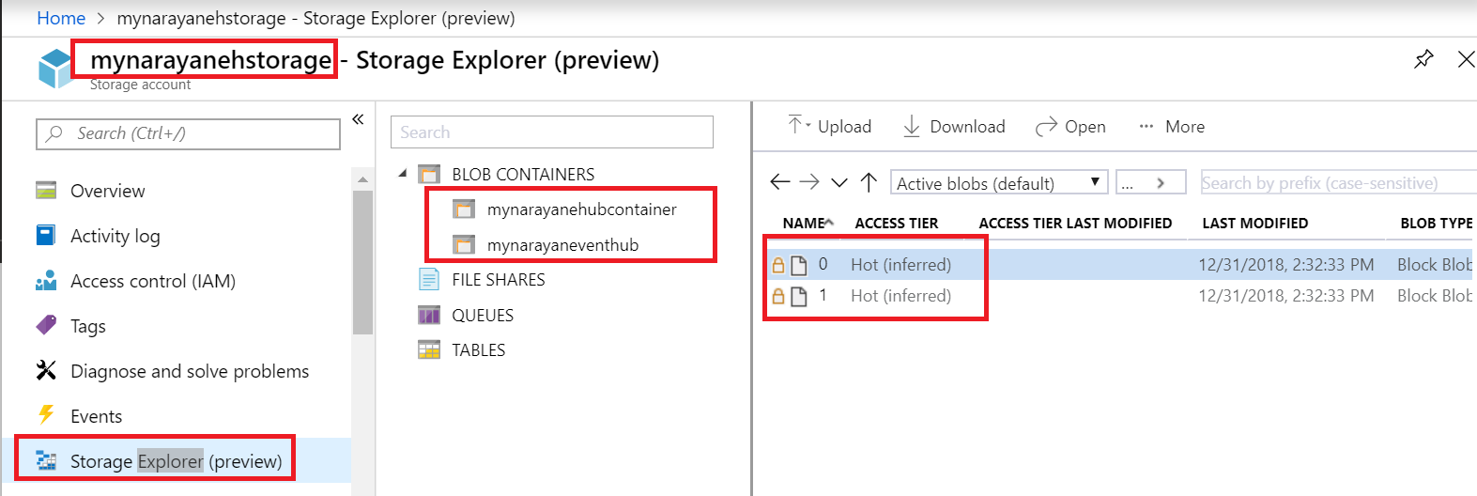Image resolution: width=1477 pixels, height=496 pixels.
Task: Go up one level with up arrow
Action: click(x=869, y=181)
